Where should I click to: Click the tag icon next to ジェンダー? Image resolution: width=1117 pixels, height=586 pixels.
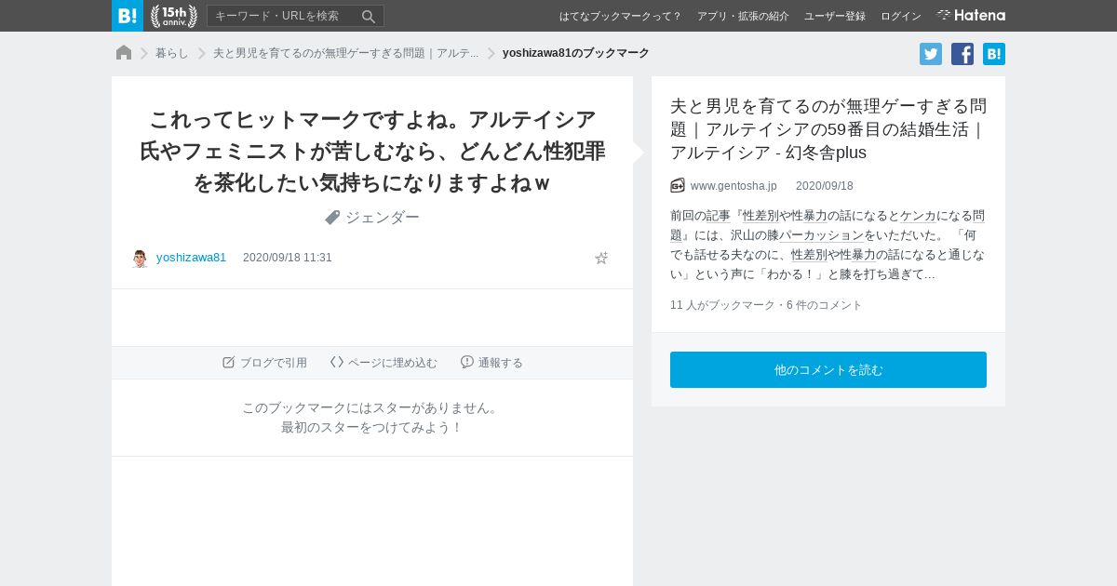coord(332,217)
